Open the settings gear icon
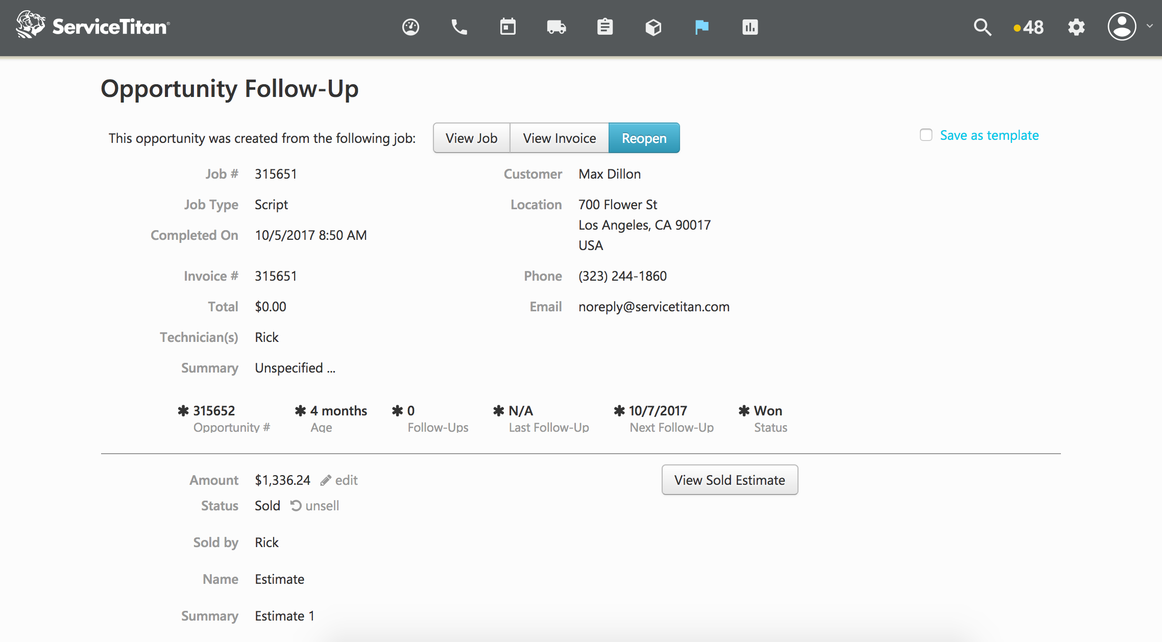The image size is (1162, 642). pyautogui.click(x=1076, y=27)
